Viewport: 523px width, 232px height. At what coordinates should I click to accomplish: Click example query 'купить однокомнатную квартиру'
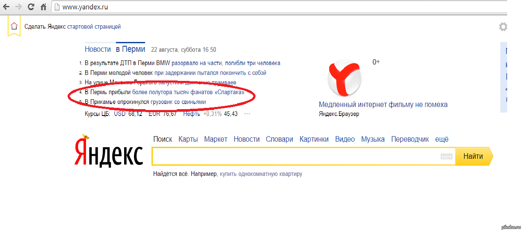pyautogui.click(x=261, y=174)
